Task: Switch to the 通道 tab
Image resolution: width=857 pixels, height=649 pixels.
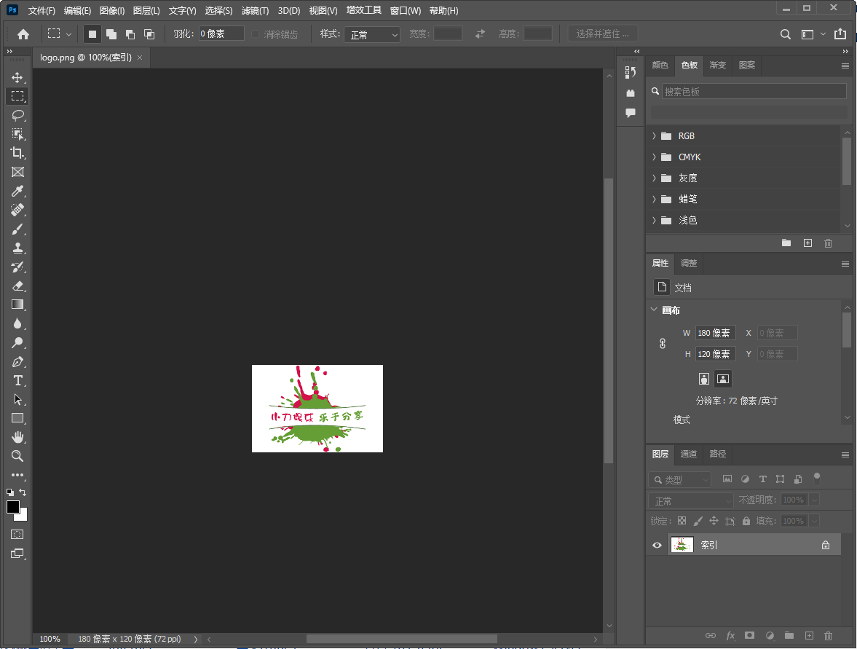Action: pyautogui.click(x=688, y=454)
